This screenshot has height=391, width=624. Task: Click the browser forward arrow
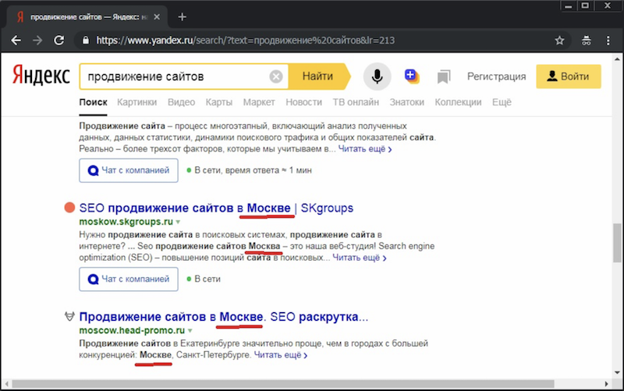[37, 41]
